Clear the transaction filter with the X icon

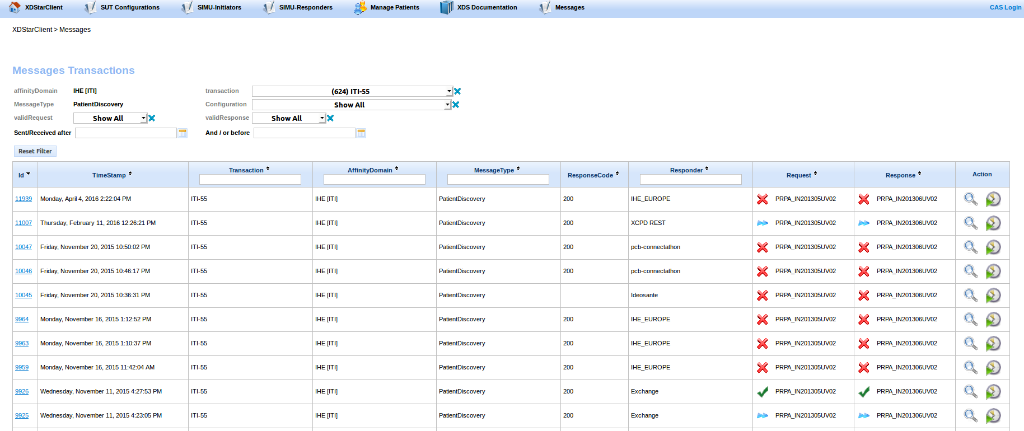(457, 91)
